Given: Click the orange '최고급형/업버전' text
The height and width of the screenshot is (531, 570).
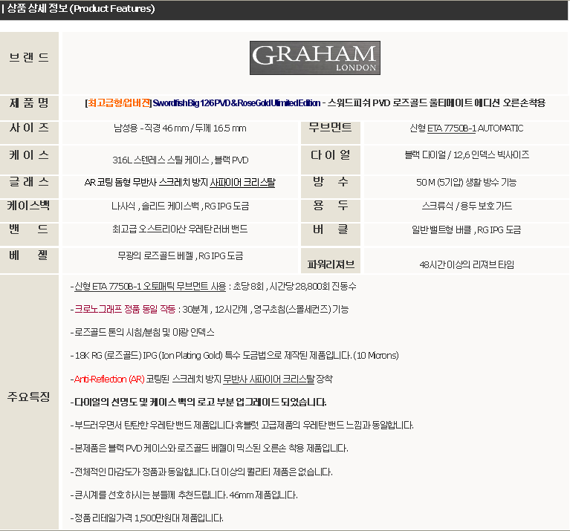Looking at the screenshot, I should click(118, 103).
